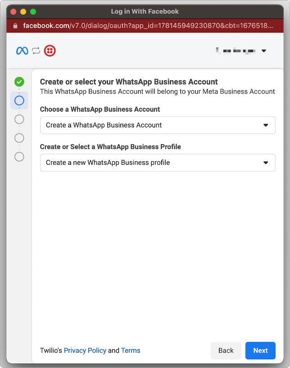Viewport: 290px width, 368px height.
Task: Open Create a new WhatsApp Business profile dropdown
Action: pos(158,163)
